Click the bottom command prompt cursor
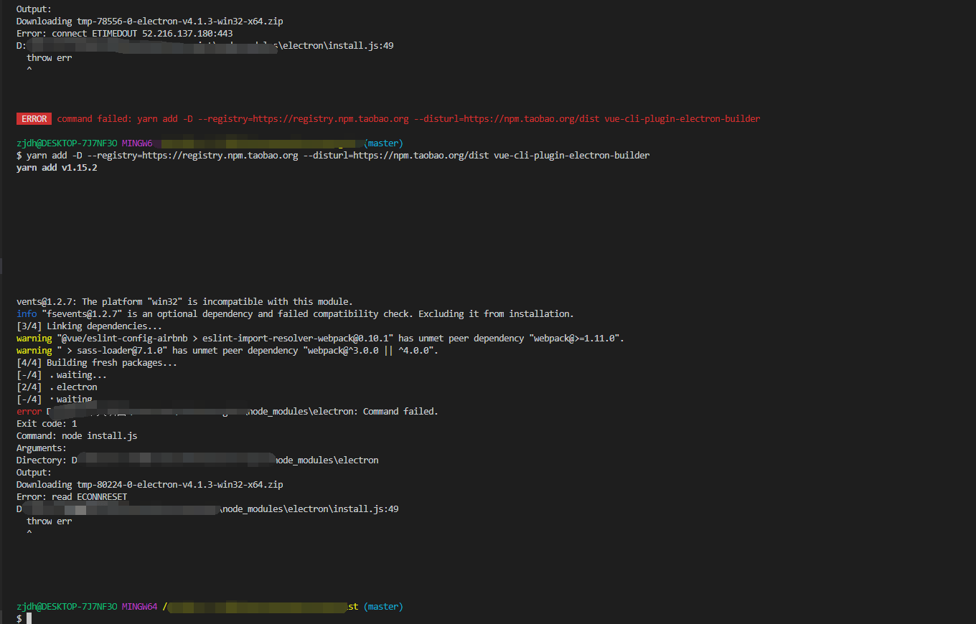Screen dimensions: 976x624 point(29,618)
